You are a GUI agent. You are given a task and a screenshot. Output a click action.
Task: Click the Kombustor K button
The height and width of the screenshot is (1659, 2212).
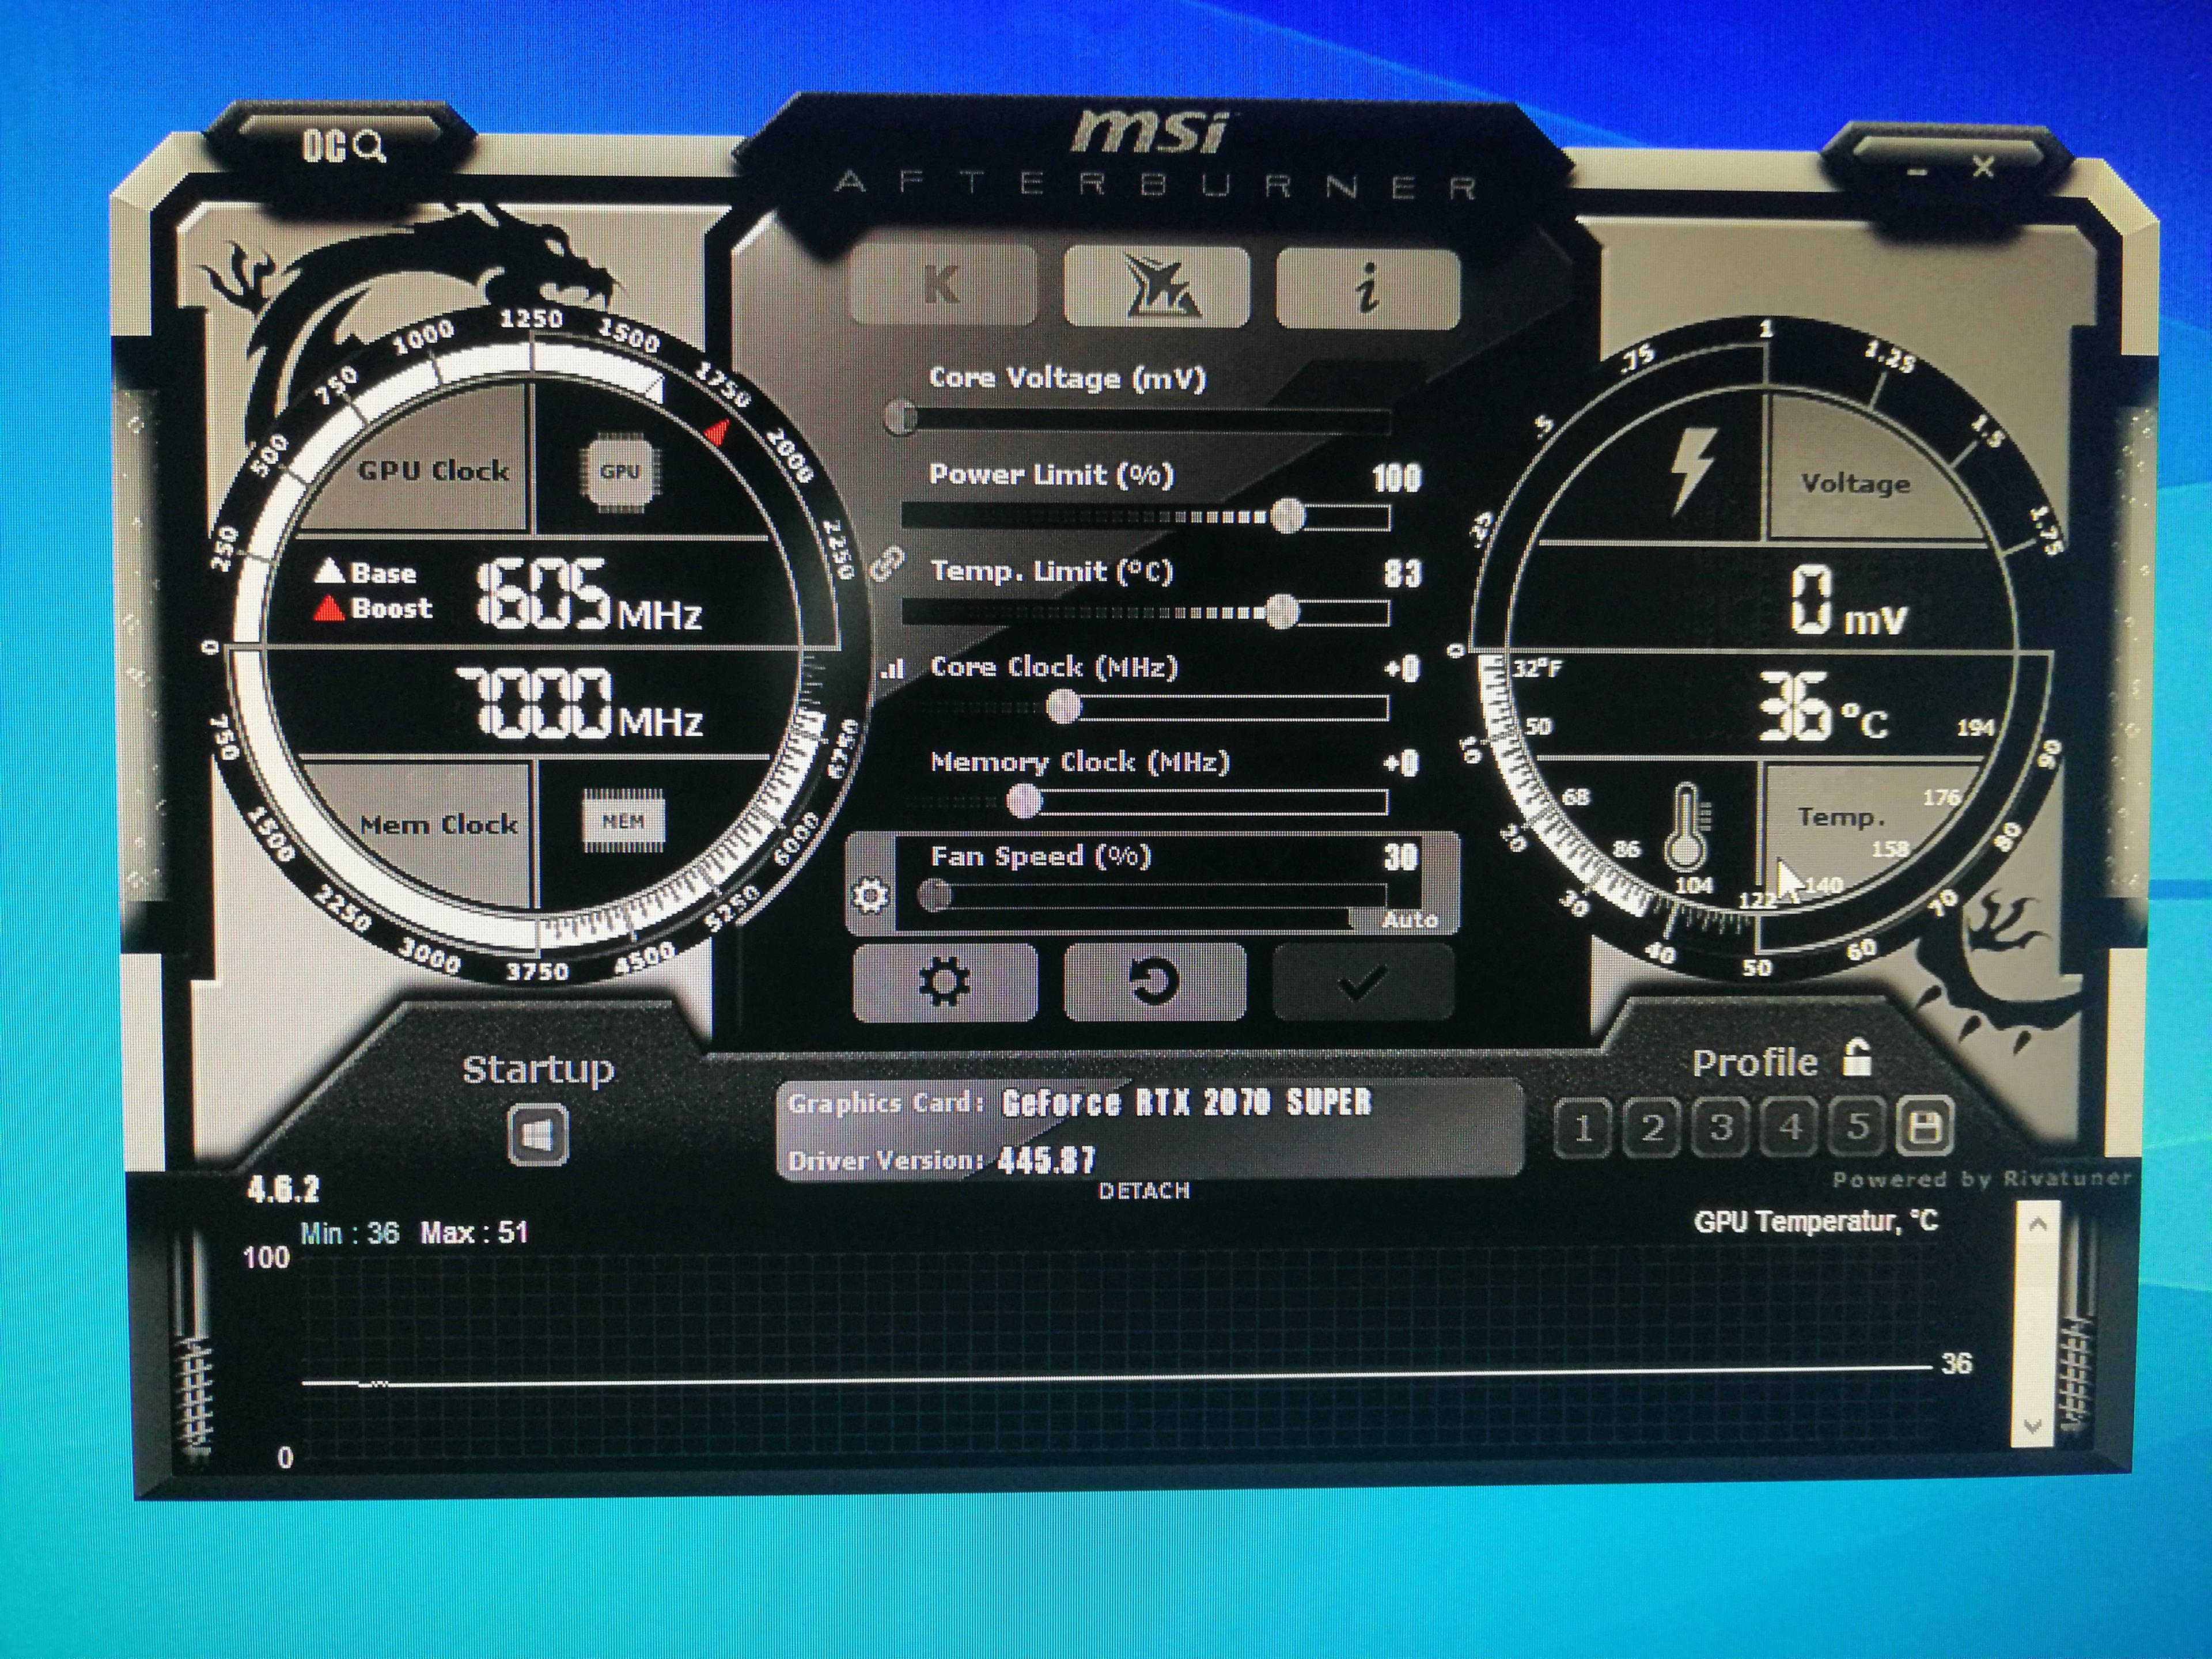click(941, 285)
